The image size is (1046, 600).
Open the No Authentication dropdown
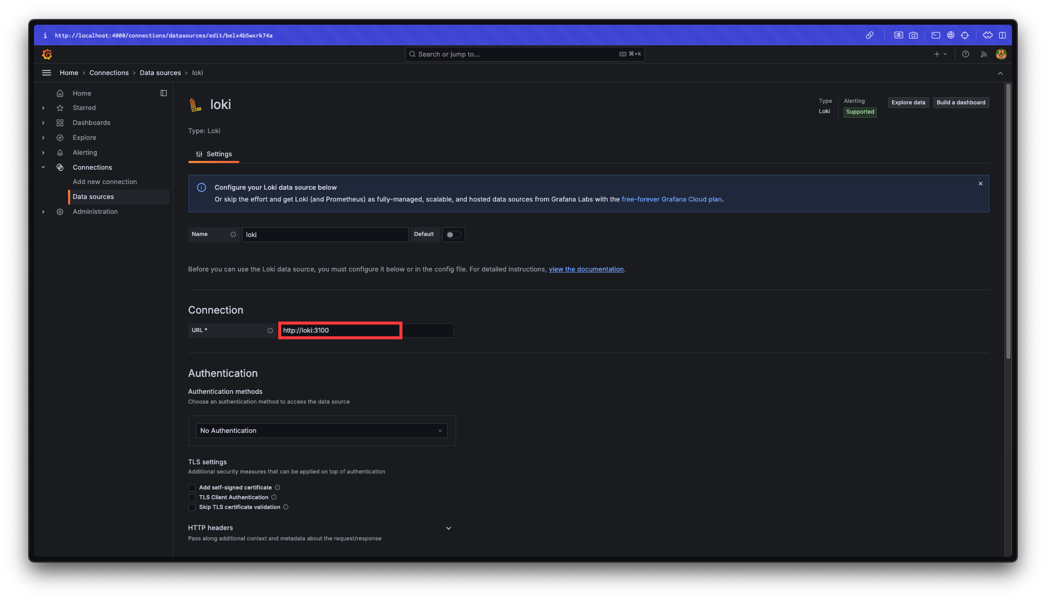pyautogui.click(x=322, y=431)
